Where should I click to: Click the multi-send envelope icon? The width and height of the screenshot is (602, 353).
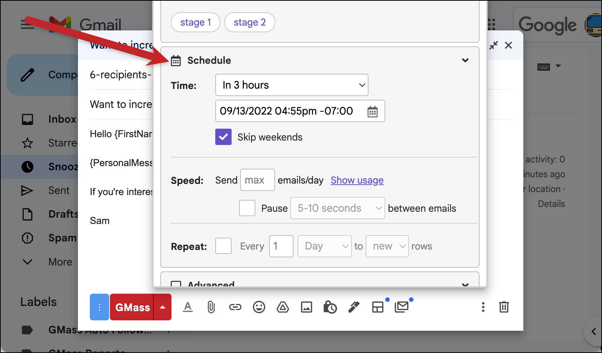[402, 307]
